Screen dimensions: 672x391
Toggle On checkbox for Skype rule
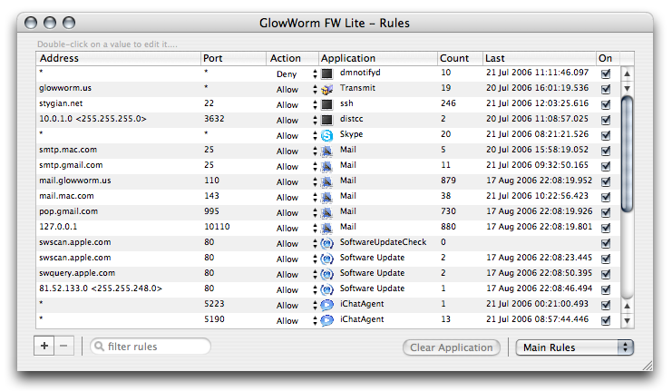pyautogui.click(x=606, y=135)
